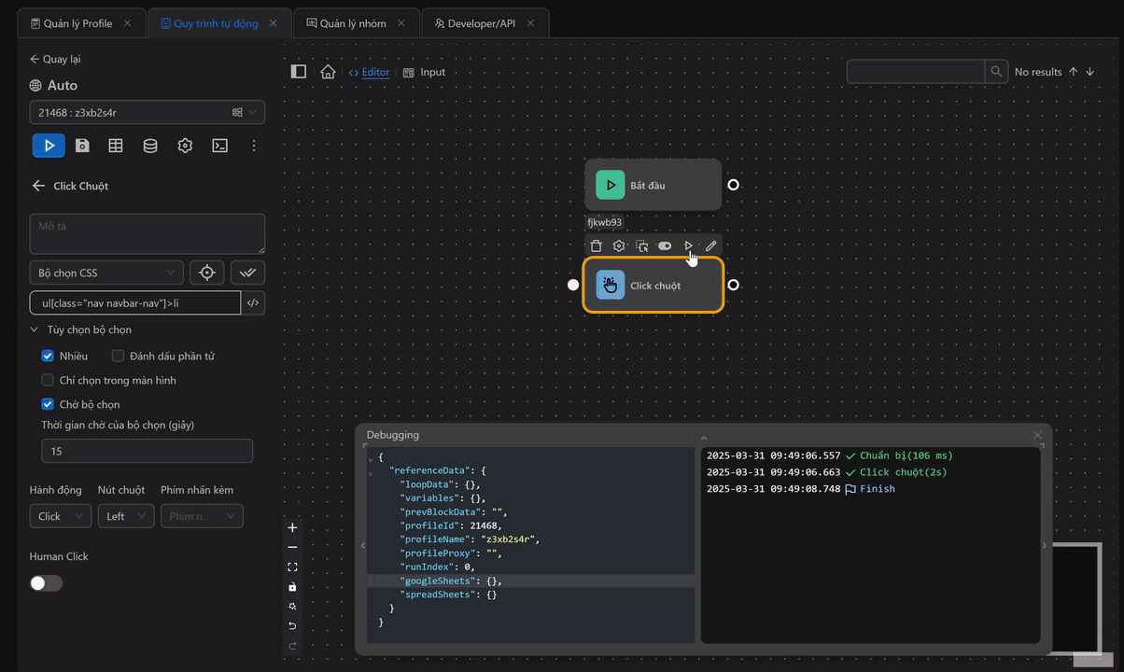Viewport: 1124px width, 672px height.
Task: Open the database icon in the left toolbar
Action: point(149,146)
